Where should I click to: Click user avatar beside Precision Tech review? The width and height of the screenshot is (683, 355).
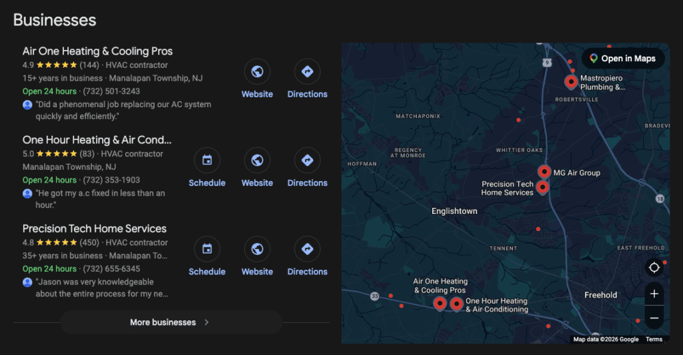tap(27, 282)
